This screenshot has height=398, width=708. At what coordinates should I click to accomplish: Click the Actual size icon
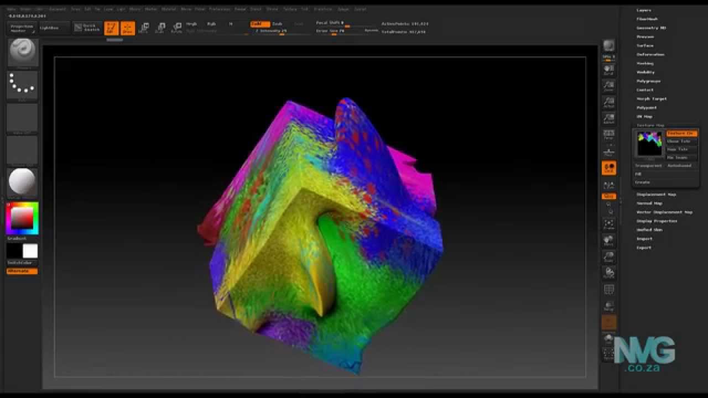[x=609, y=102]
